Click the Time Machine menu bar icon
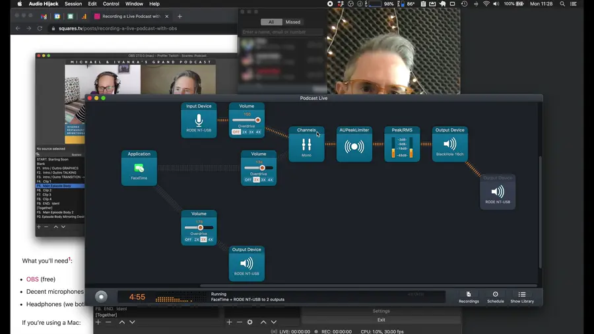The image size is (594, 334). [x=464, y=4]
